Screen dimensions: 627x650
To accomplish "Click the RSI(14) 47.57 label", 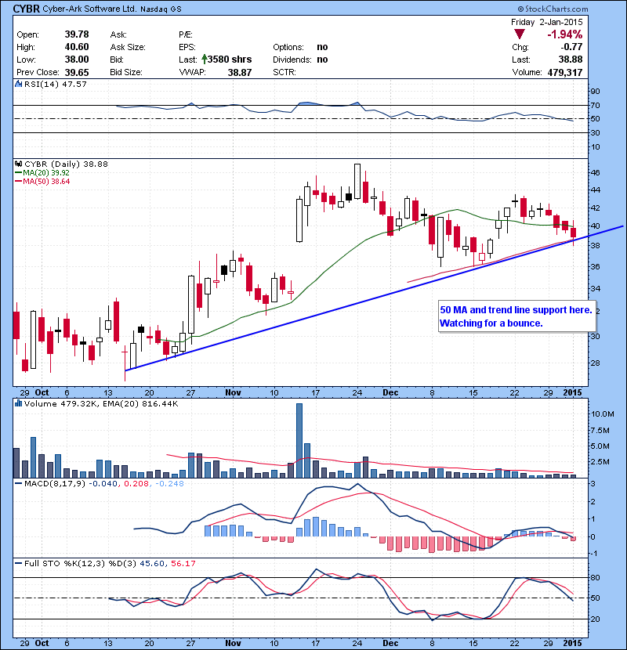I will 55,84.
